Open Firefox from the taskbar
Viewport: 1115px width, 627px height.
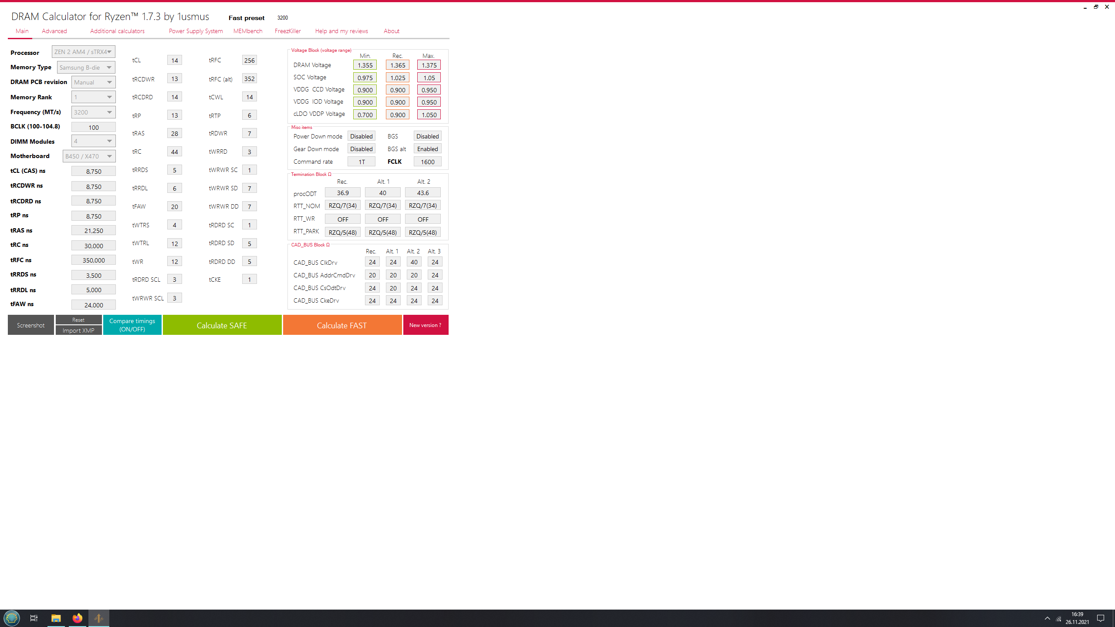[78, 618]
